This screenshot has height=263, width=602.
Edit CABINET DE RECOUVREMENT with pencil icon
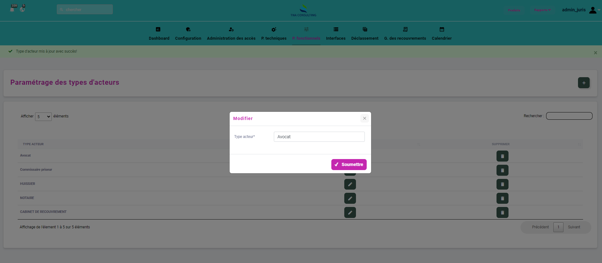point(350,213)
